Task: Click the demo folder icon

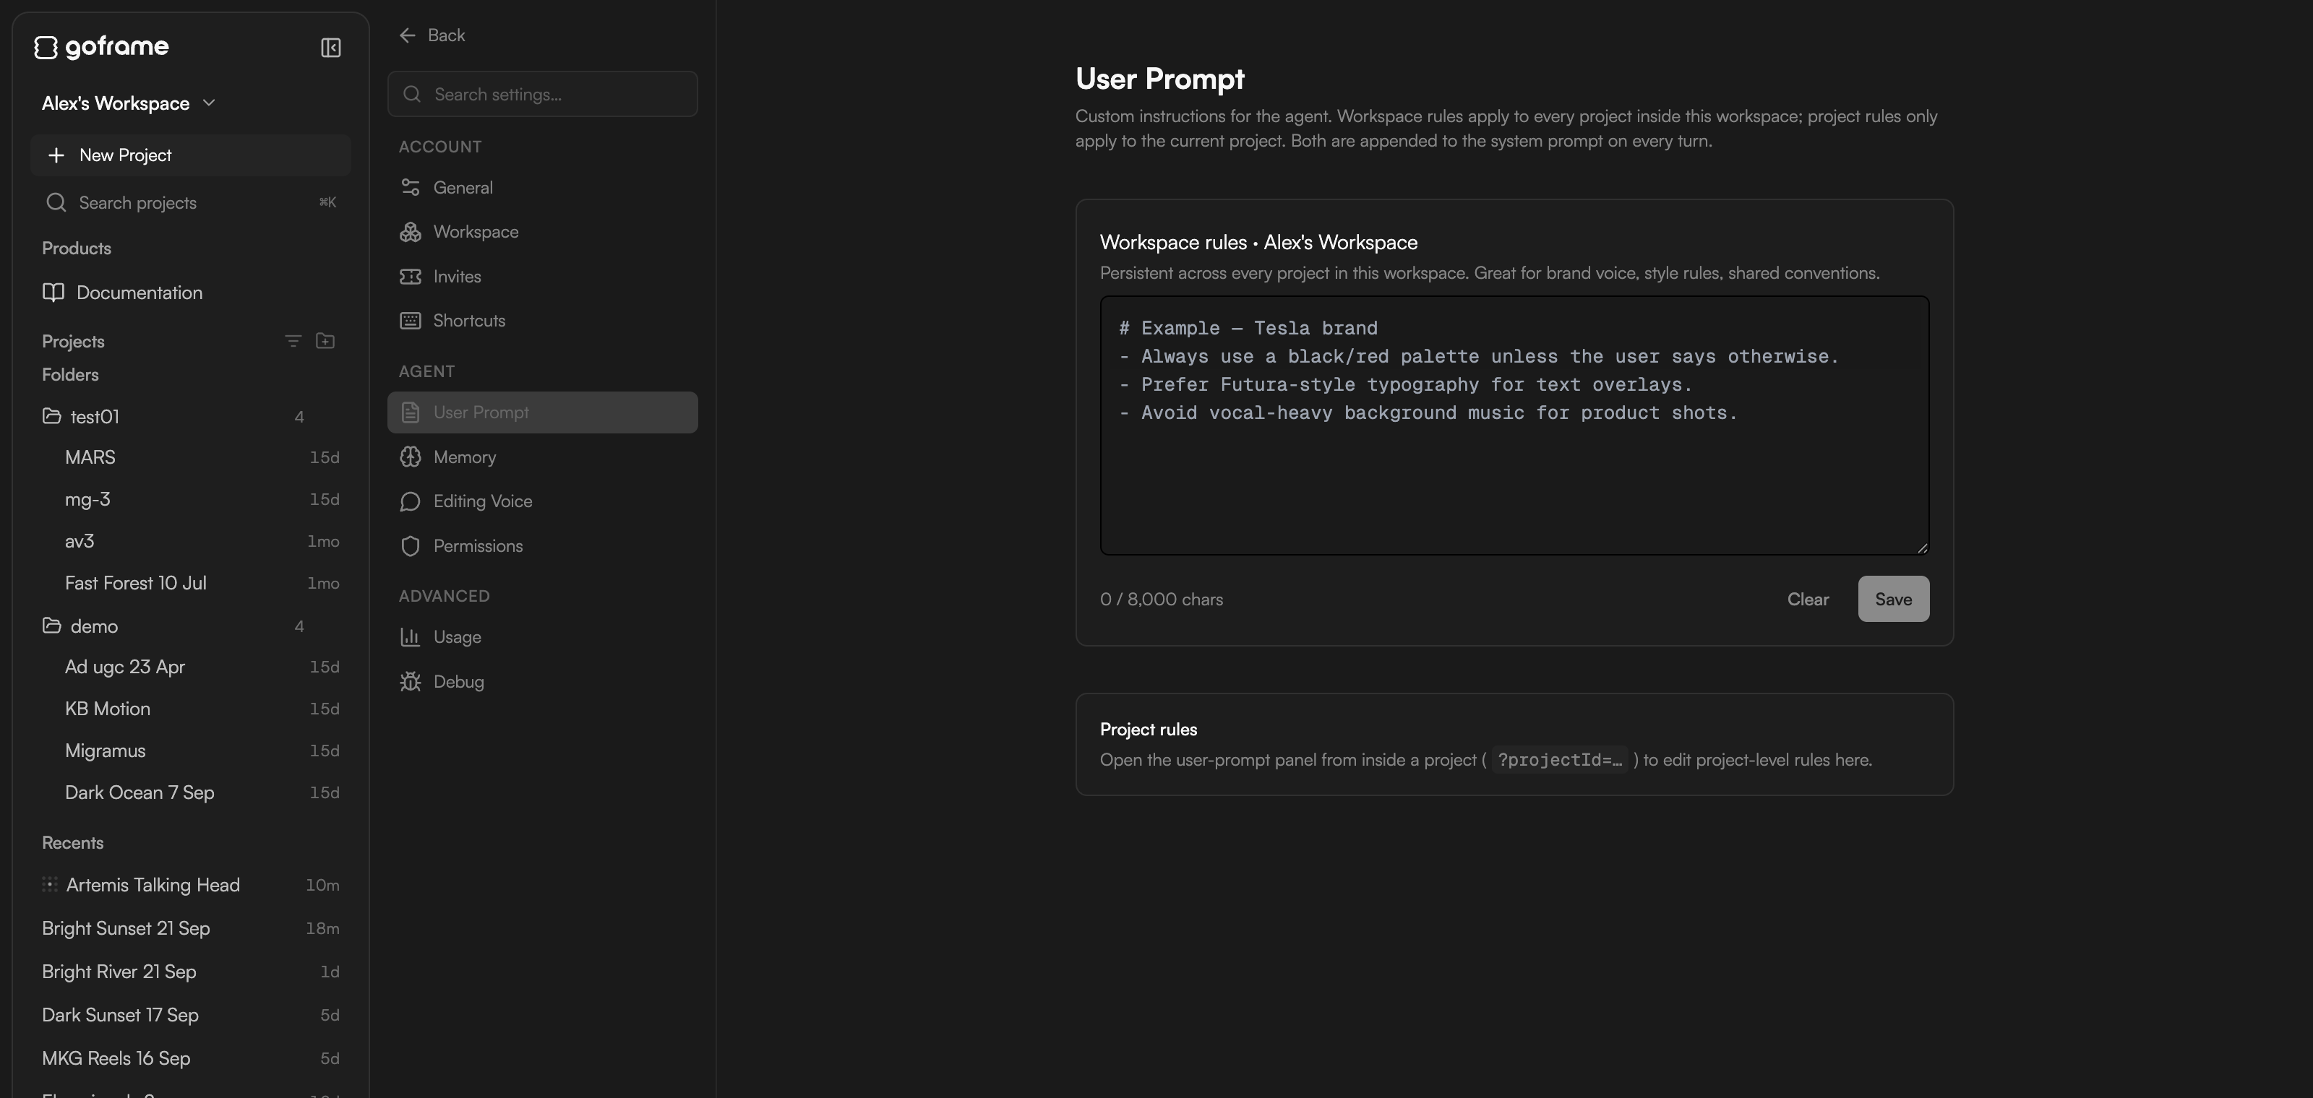Action: pos(52,626)
